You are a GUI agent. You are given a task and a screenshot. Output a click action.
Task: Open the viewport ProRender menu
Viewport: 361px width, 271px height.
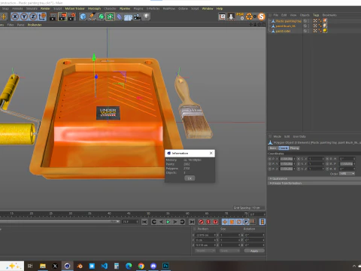click(x=35, y=25)
